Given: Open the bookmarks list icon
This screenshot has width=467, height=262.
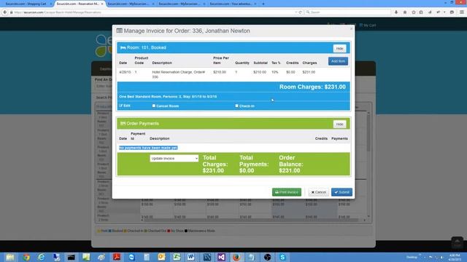Looking at the screenshot, I should click(x=421, y=12).
